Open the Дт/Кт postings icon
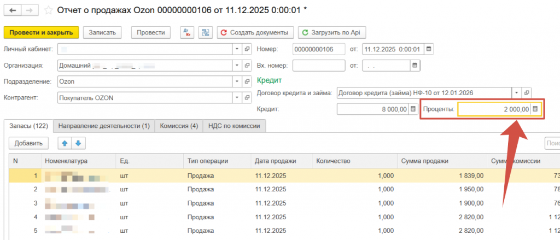 tap(187, 33)
